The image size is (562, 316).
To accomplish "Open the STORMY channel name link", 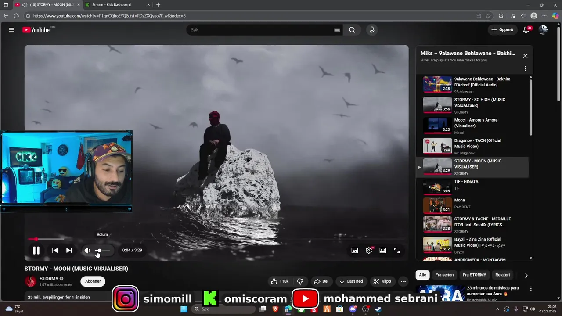I will (x=49, y=279).
